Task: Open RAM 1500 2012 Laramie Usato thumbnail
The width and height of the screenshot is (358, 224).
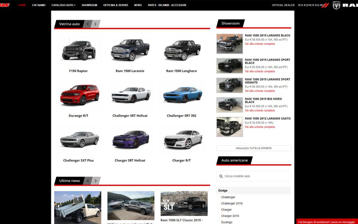Action: click(229, 127)
